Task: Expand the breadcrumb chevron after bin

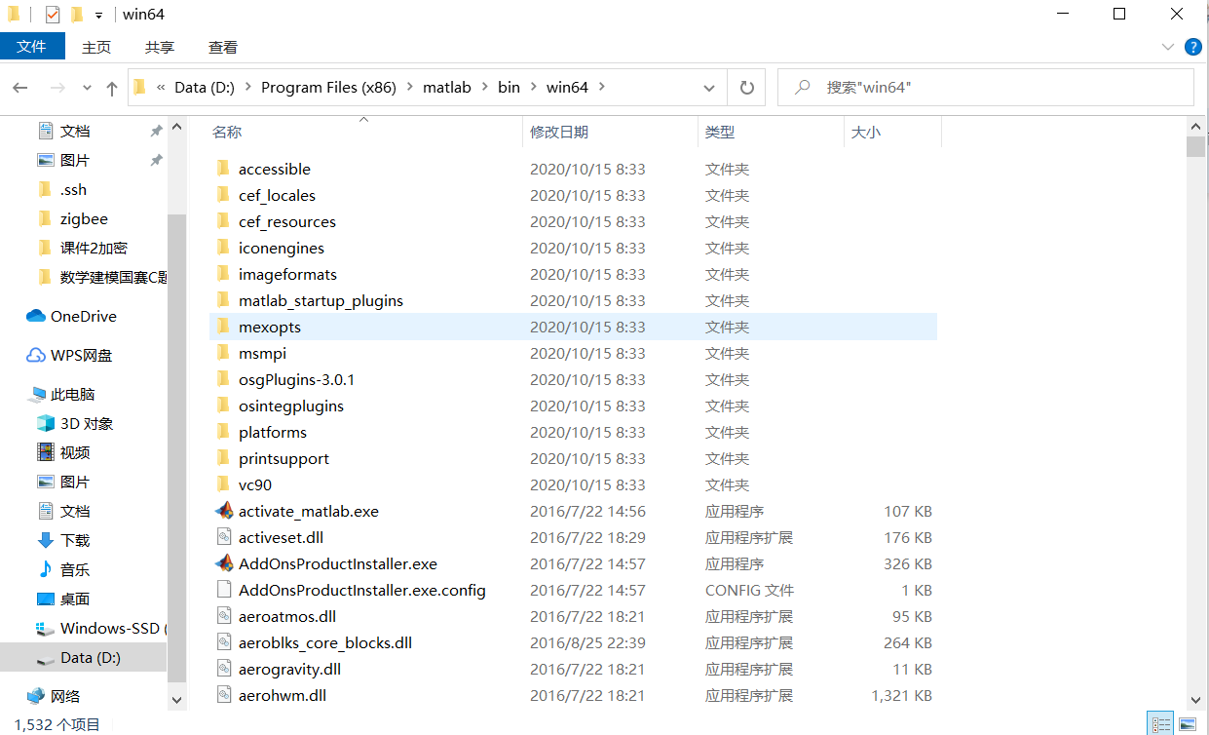Action: [533, 87]
